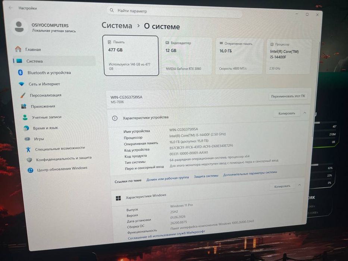Click the Персонализация brush icon
Image resolution: width=348 pixels, height=261 pixels.
coord(23,95)
